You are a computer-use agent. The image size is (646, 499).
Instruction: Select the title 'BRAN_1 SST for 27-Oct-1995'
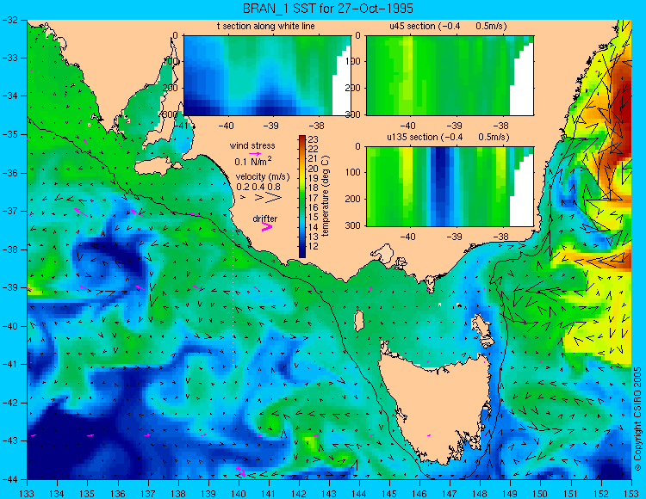coord(328,9)
